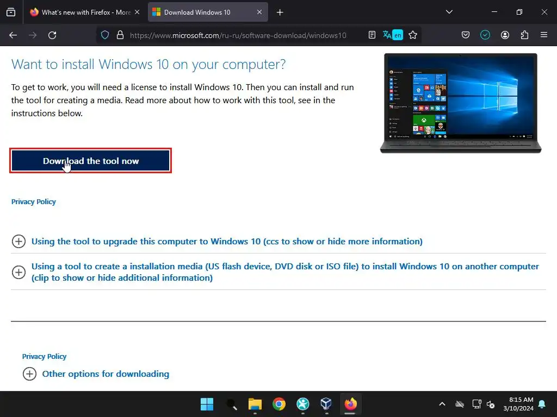557x417 pixels.
Task: Close the Download Windows 10 tab
Action: coord(259,12)
